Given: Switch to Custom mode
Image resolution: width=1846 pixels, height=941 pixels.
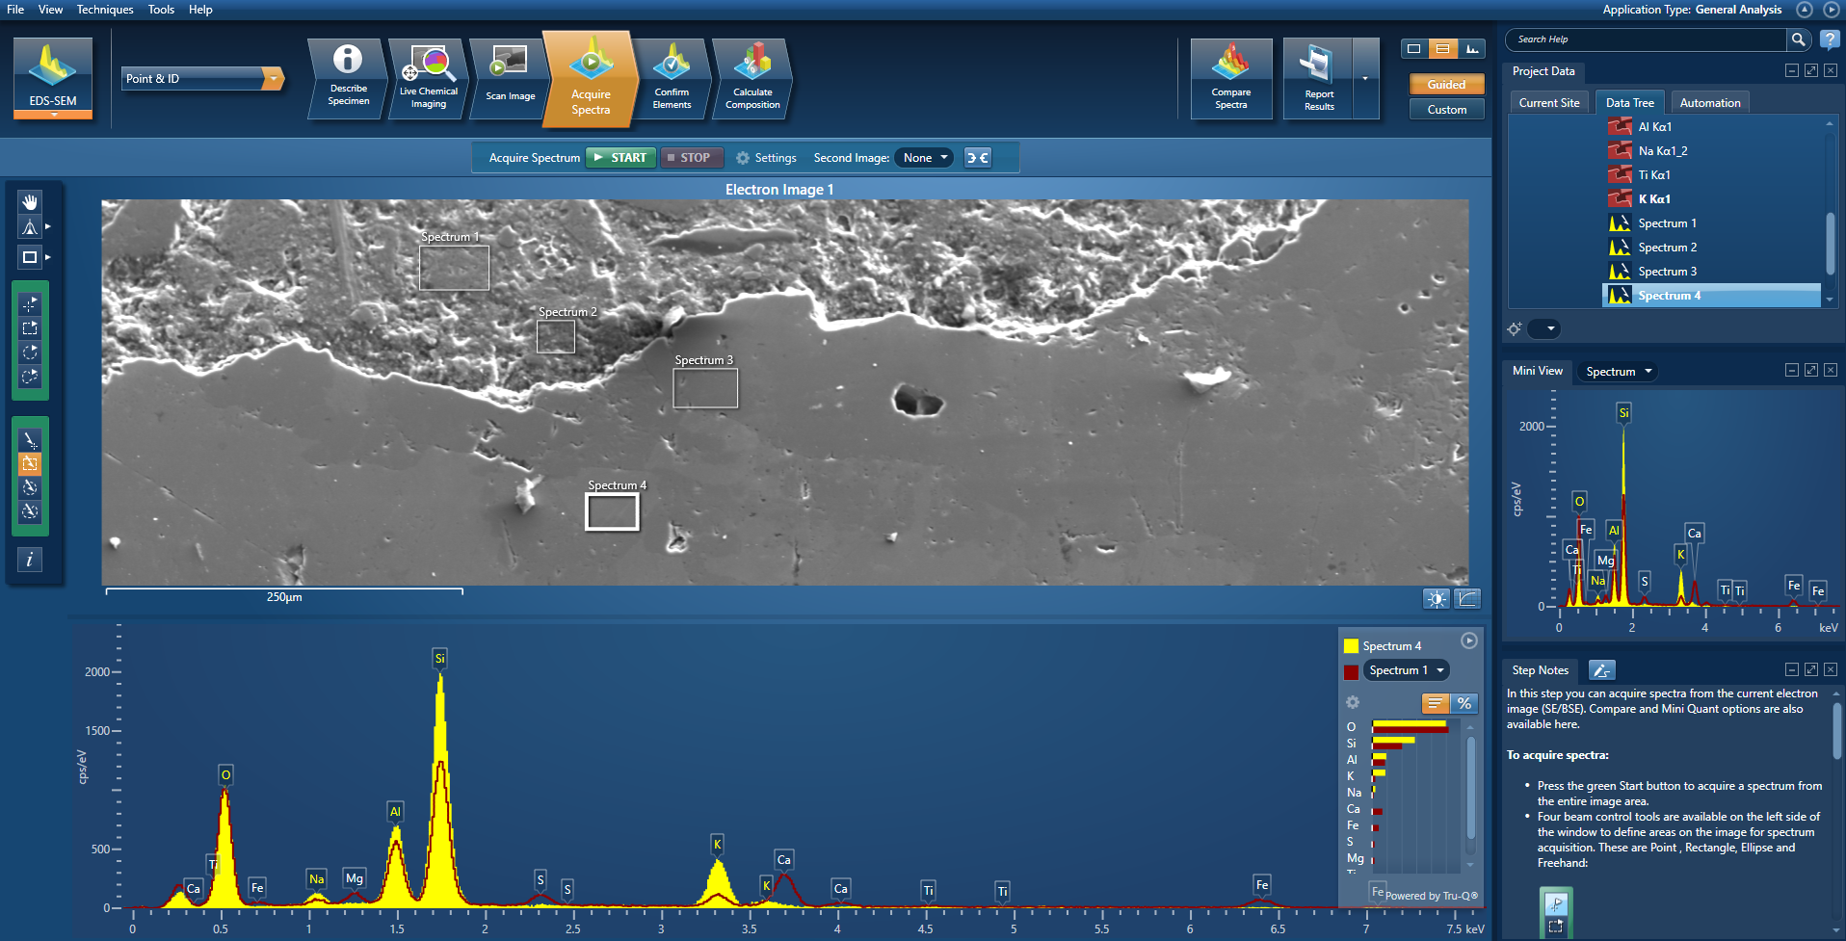Looking at the screenshot, I should pos(1446,110).
